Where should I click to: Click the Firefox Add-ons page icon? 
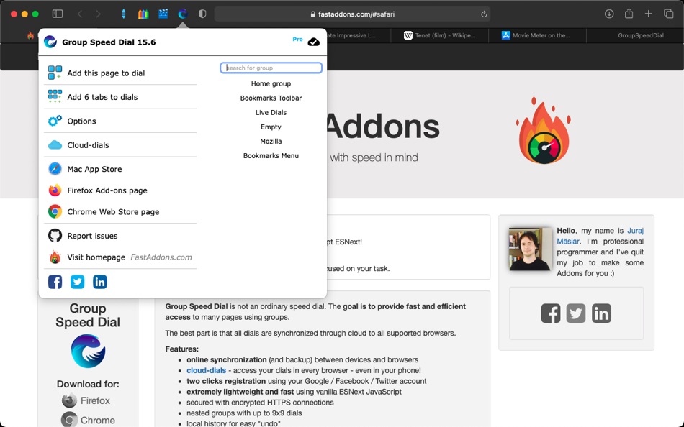[x=55, y=190]
